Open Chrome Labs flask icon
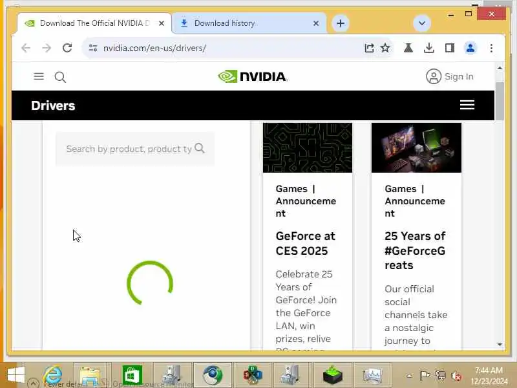Viewport: 517px width, 388px height. coord(408,48)
